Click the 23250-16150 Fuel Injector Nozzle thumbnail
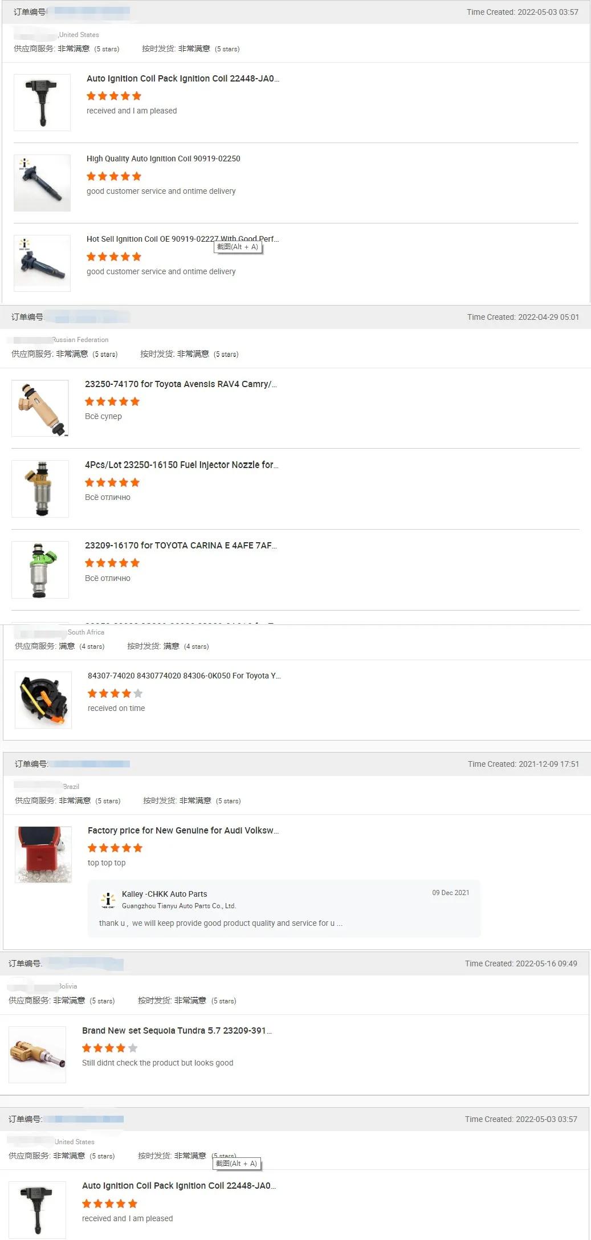Viewport: 591px width, 1240px height. 40,489
